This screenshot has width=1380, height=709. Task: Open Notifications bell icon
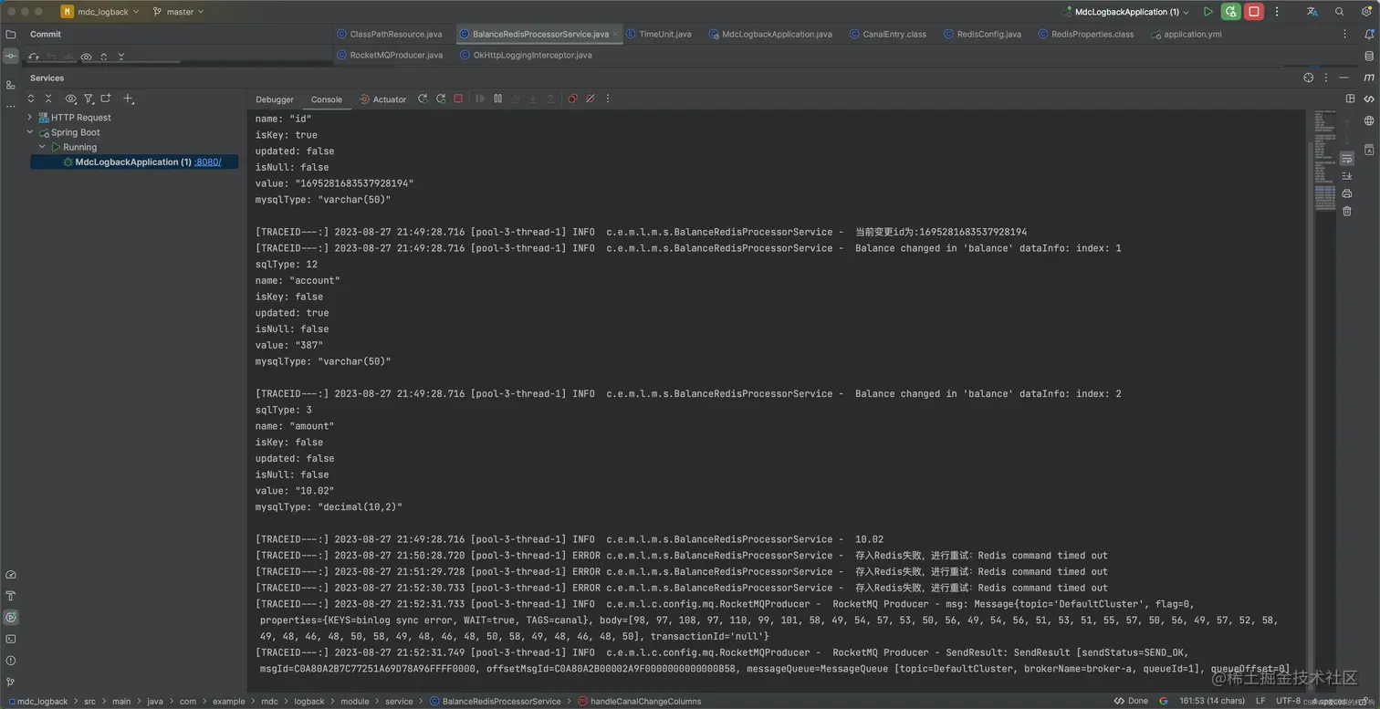click(1369, 34)
